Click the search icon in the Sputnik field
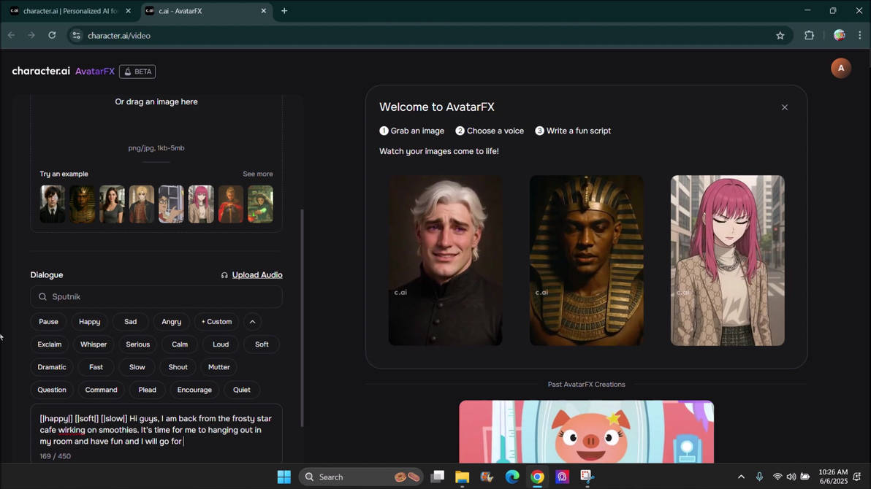This screenshot has height=489, width=871. tap(43, 296)
